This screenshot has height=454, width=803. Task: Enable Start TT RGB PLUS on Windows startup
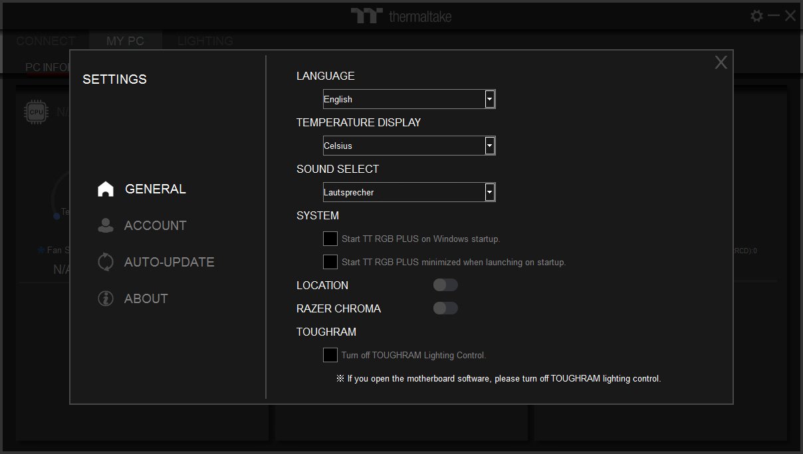coord(330,239)
